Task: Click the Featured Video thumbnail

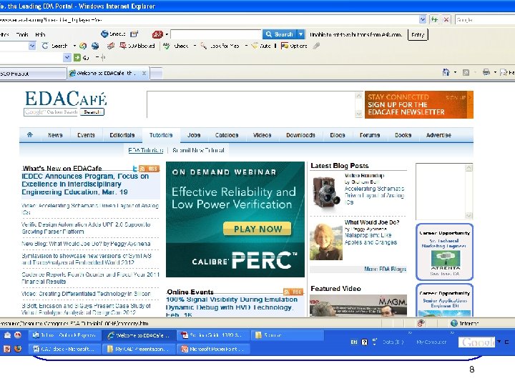Action: [358, 305]
